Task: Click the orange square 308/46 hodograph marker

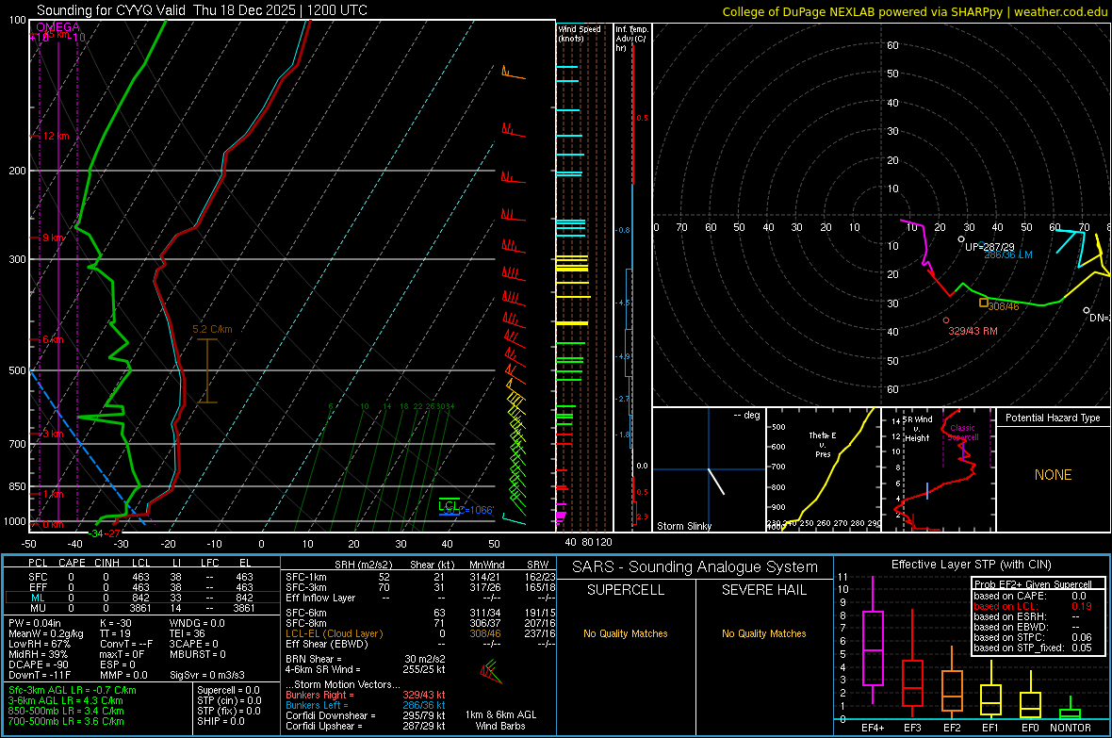Action: [x=984, y=303]
